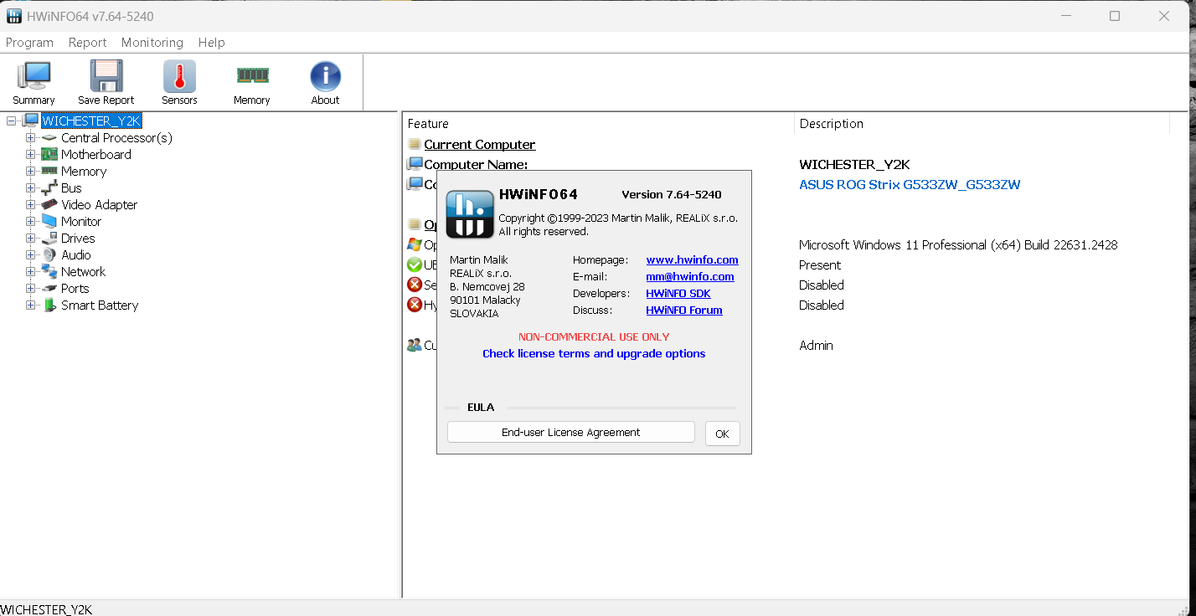
Task: Click the WICHESTER_Y2K computer root icon
Action: tap(30, 121)
